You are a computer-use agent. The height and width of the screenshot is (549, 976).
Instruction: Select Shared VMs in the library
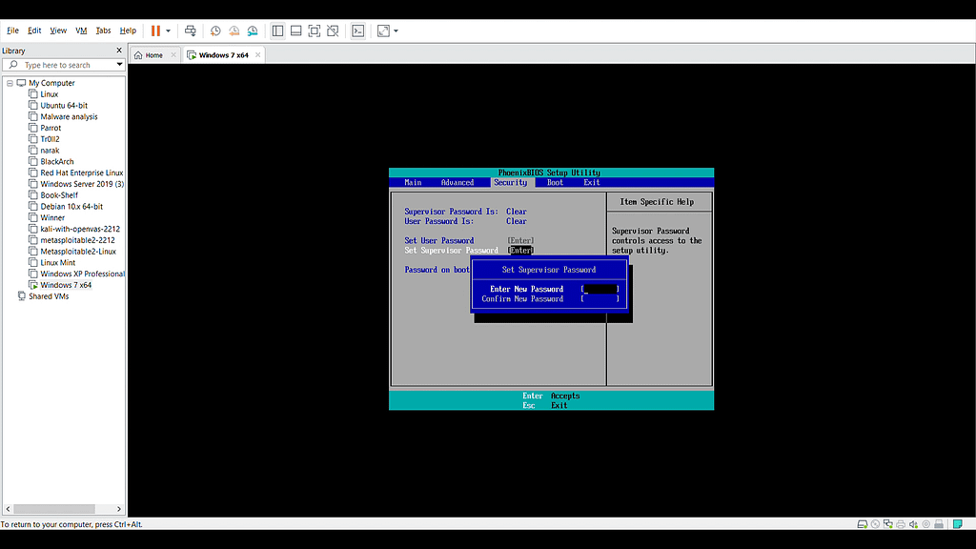pos(49,296)
